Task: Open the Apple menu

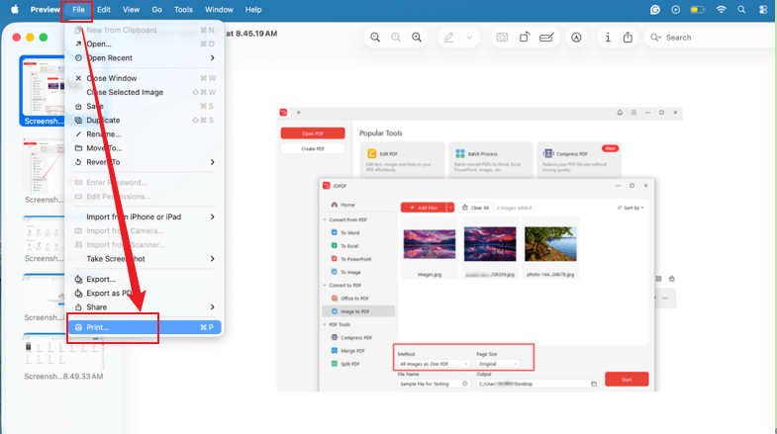Action: (15, 10)
